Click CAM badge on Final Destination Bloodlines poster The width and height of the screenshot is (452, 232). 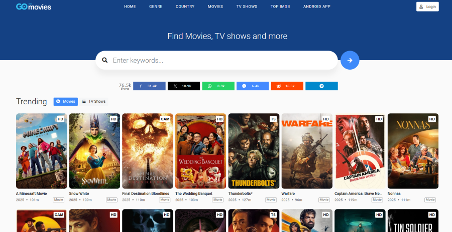pos(165,119)
